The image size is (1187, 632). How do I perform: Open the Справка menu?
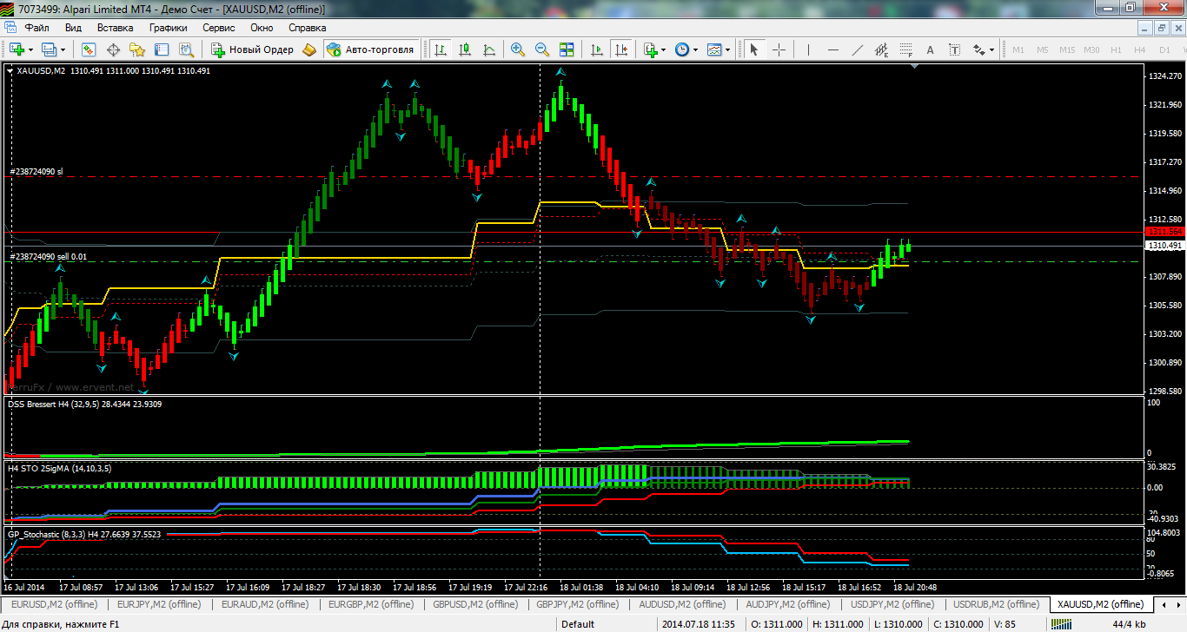click(x=307, y=27)
